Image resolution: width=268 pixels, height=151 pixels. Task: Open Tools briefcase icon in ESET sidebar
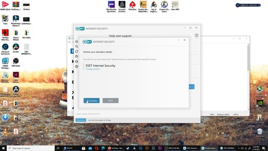pos(77,56)
